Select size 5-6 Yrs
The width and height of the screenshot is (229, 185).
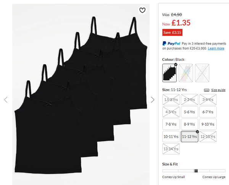[189, 112]
